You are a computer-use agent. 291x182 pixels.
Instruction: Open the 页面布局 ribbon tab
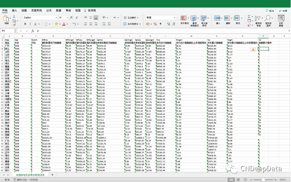point(36,10)
